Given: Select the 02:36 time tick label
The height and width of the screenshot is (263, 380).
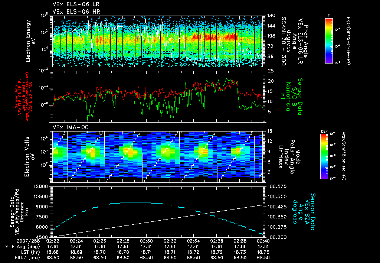Looking at the screenshot, I should (x=217, y=241).
